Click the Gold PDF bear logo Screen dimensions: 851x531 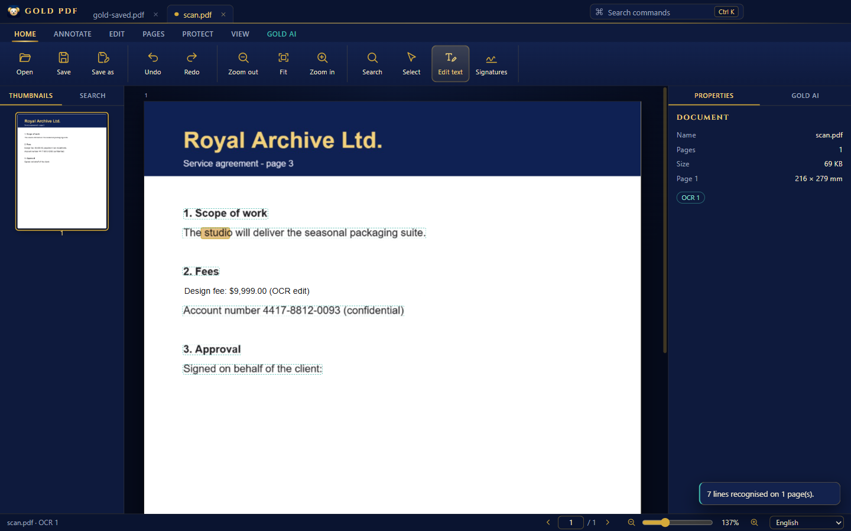click(14, 11)
